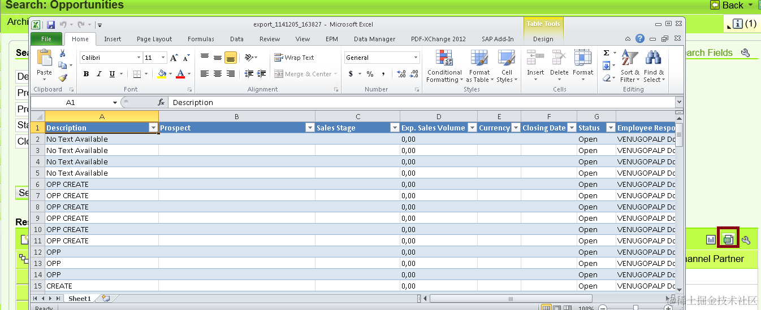Open Prospect column filter dropdown

tap(309, 128)
